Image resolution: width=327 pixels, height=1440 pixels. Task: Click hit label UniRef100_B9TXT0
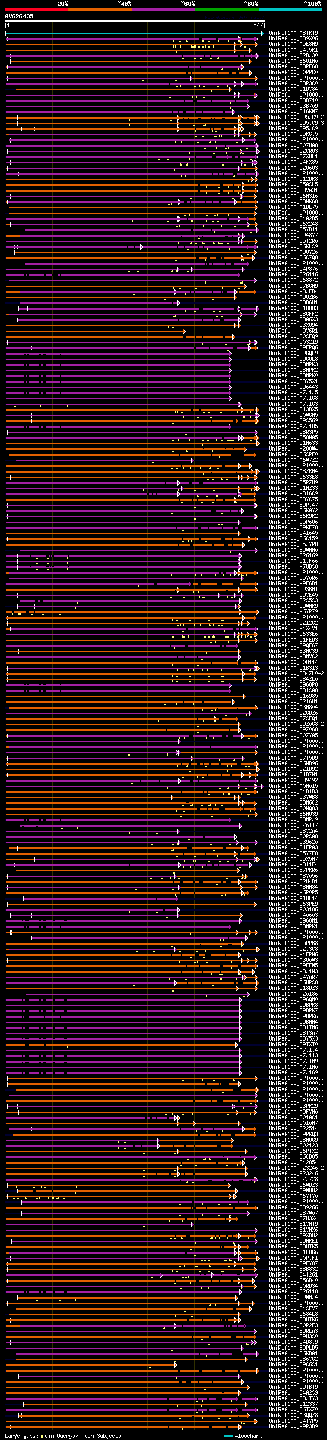click(293, 1044)
